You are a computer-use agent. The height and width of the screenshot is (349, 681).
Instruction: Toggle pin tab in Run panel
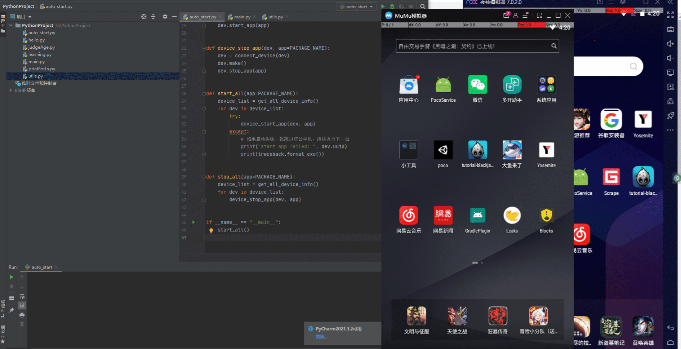point(12,310)
